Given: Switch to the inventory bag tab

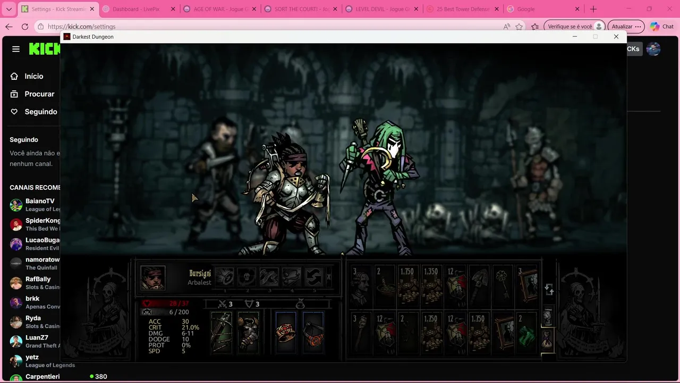Looking at the screenshot, I should [x=548, y=339].
